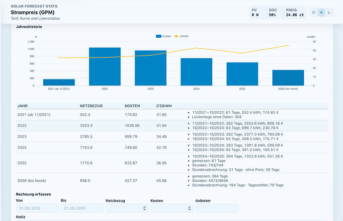The height and width of the screenshot is (221, 343).
Task: Select light theme sun icon
Action: [x=321, y=12]
